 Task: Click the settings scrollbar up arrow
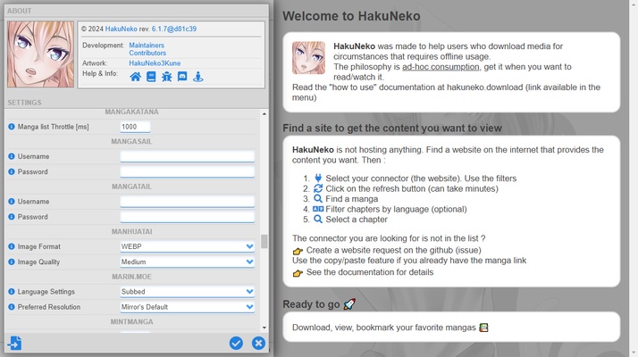click(x=264, y=114)
